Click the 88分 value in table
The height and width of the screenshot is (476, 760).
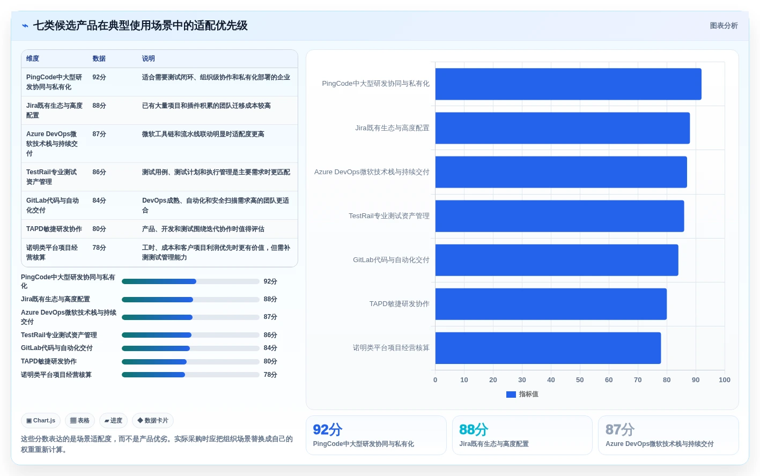point(99,106)
